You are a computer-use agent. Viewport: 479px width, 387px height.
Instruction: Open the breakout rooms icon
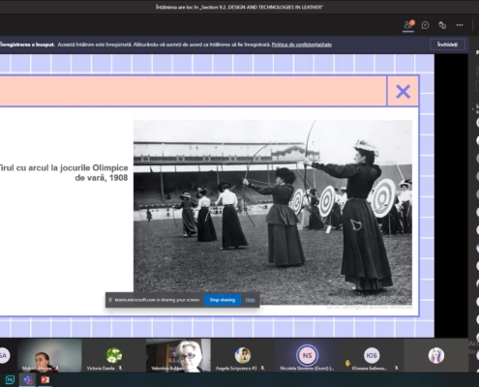[x=442, y=25]
